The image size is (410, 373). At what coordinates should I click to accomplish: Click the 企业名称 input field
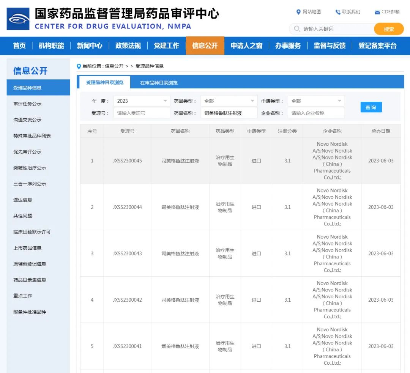tap(316, 113)
